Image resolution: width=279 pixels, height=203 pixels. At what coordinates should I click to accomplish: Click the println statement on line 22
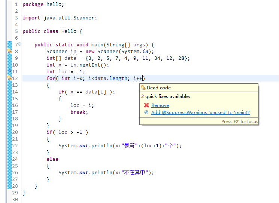(x=120, y=146)
